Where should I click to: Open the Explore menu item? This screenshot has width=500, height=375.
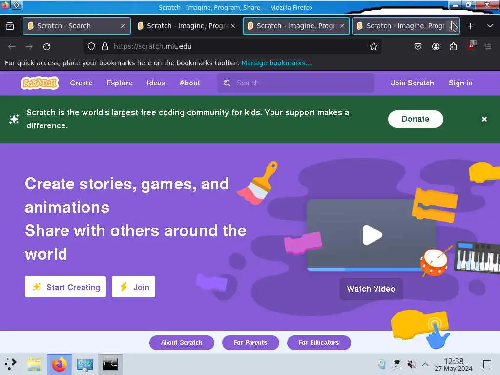coord(119,83)
